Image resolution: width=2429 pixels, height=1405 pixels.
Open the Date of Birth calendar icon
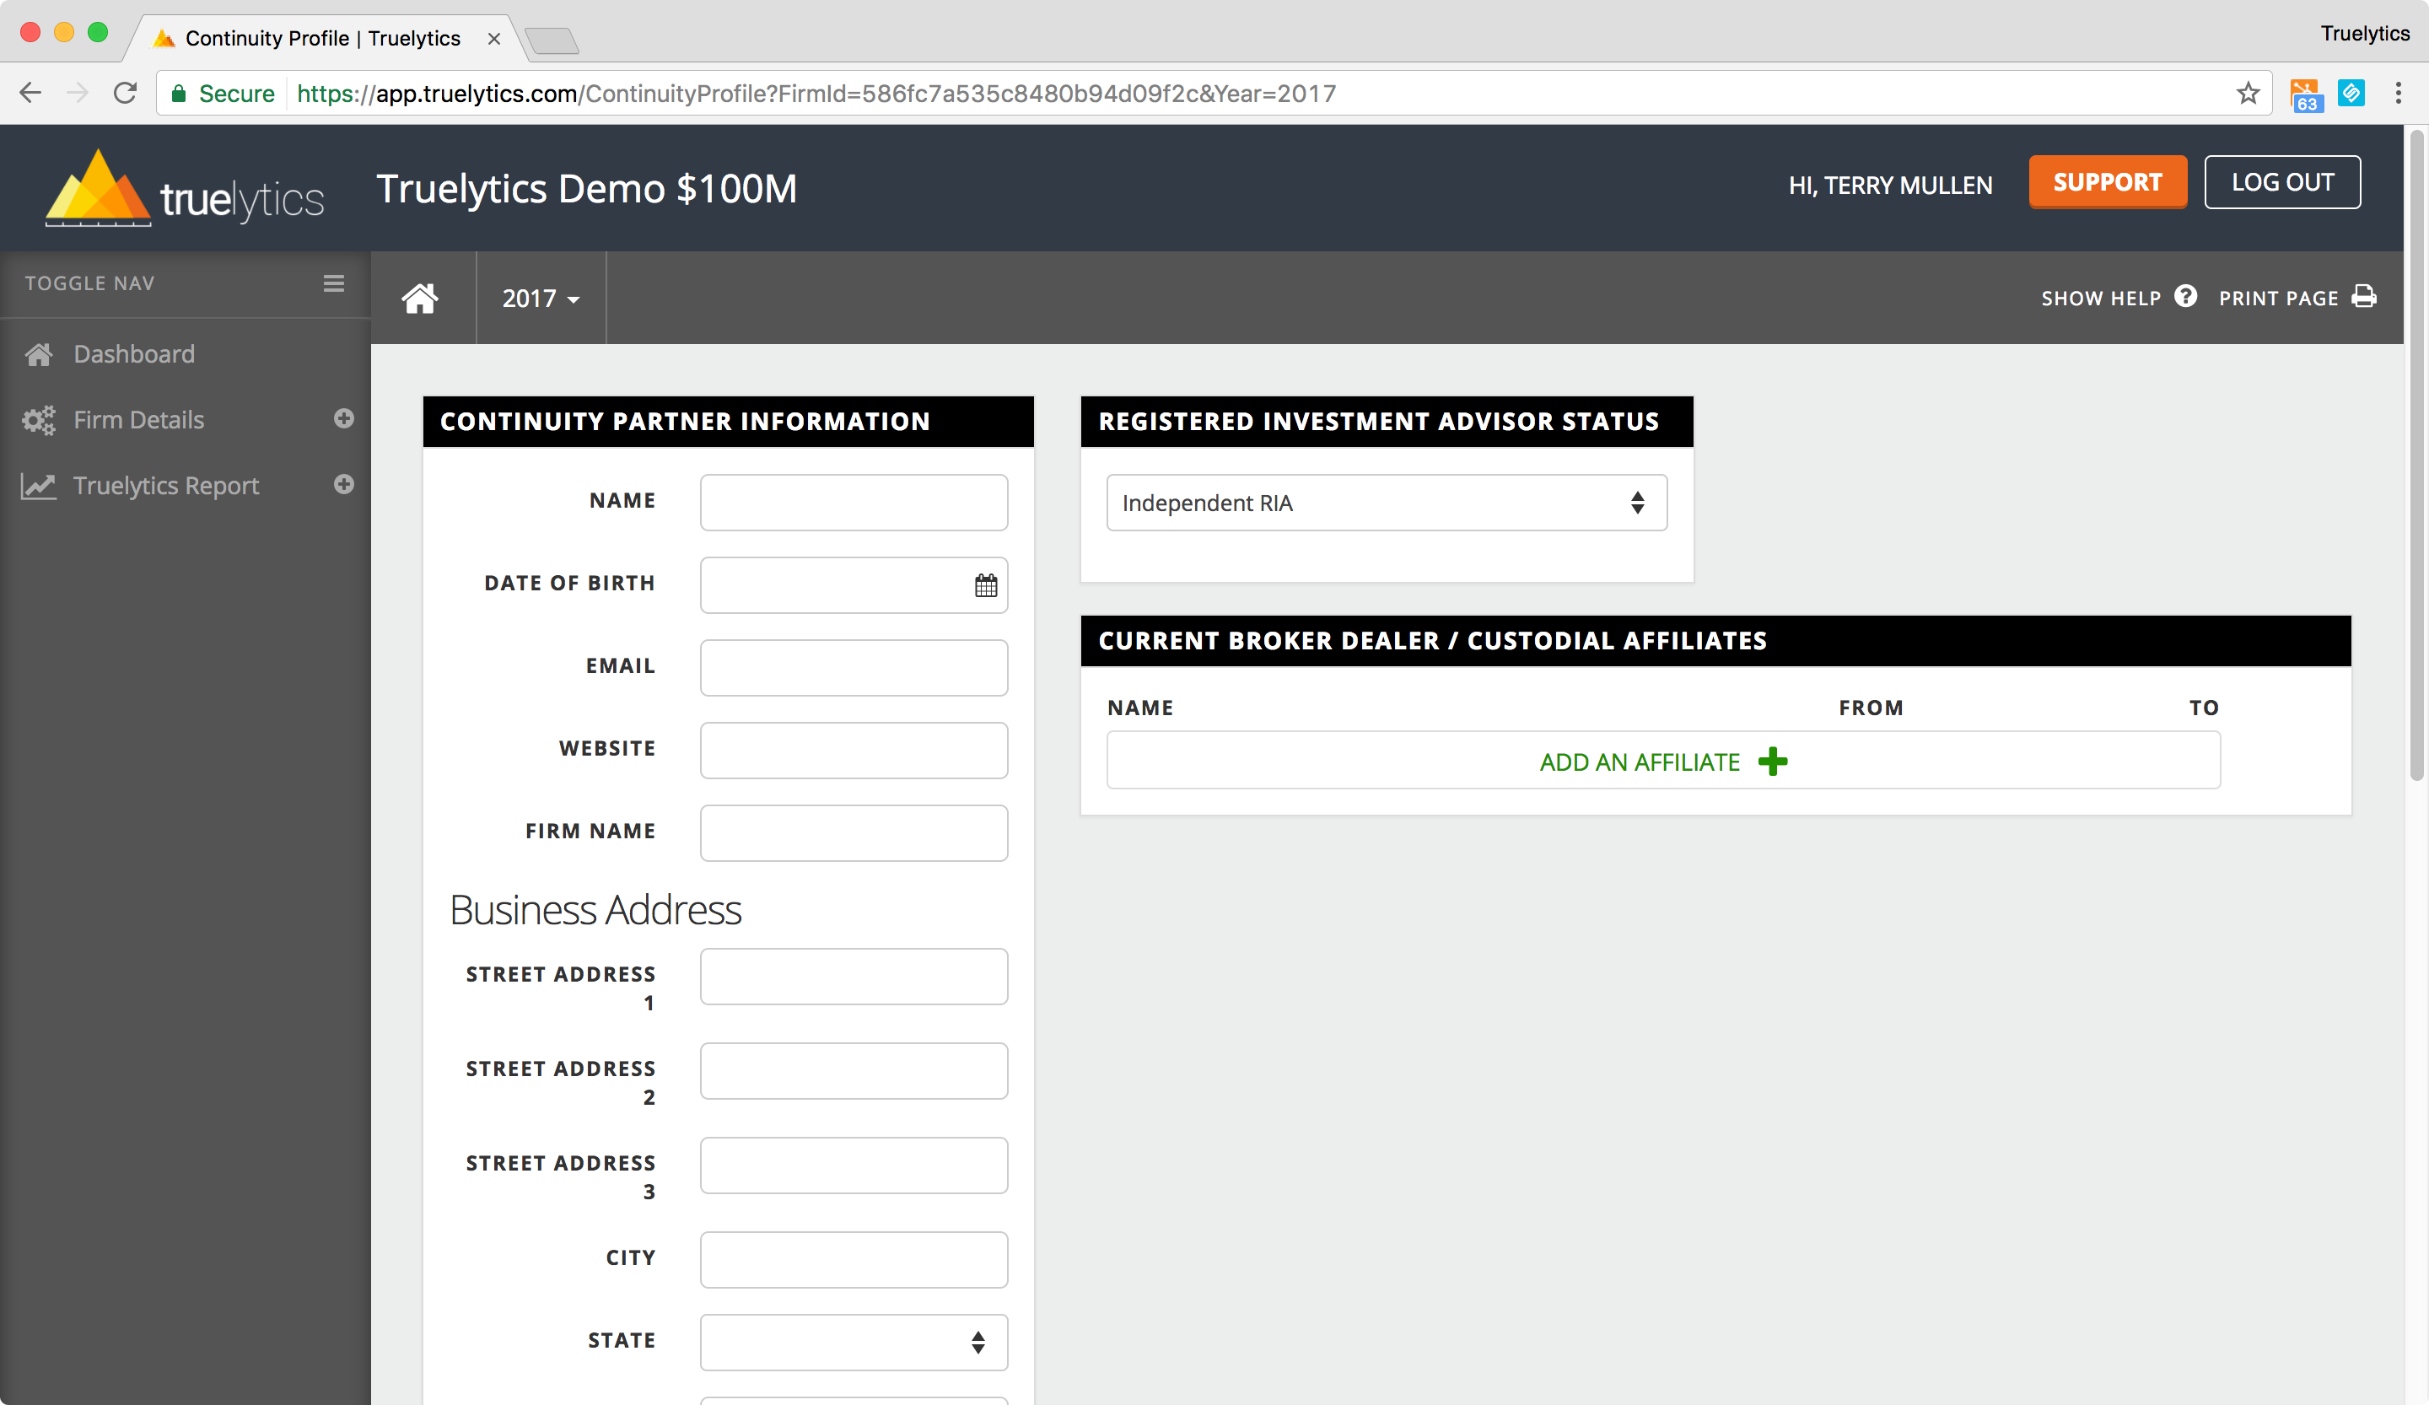click(985, 585)
